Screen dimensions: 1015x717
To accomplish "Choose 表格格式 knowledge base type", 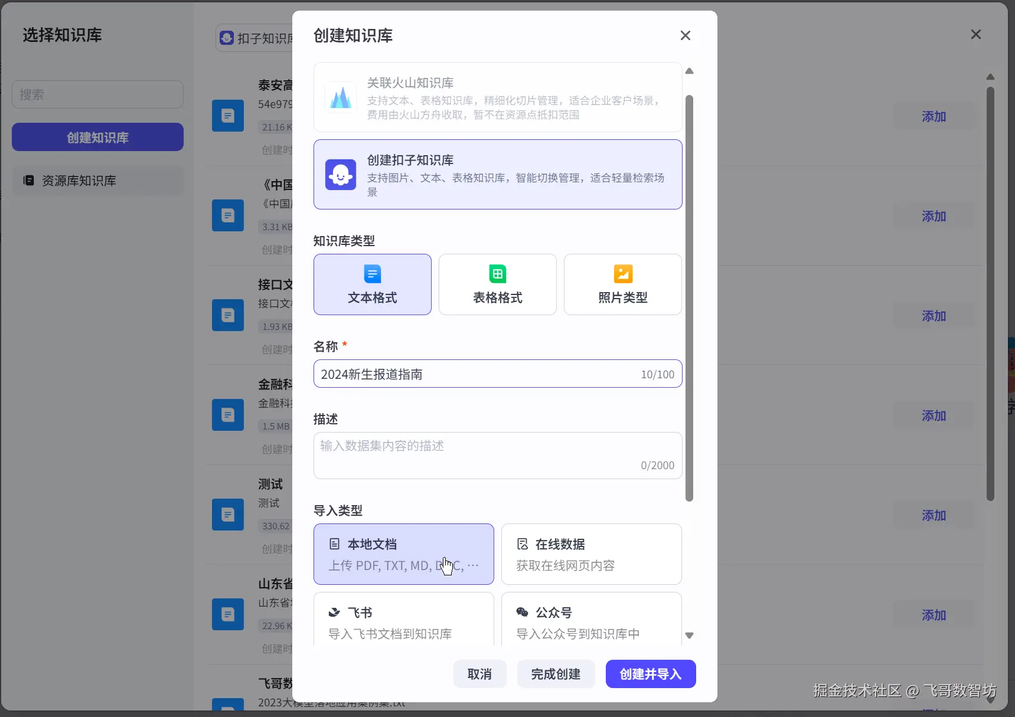I will tap(498, 284).
